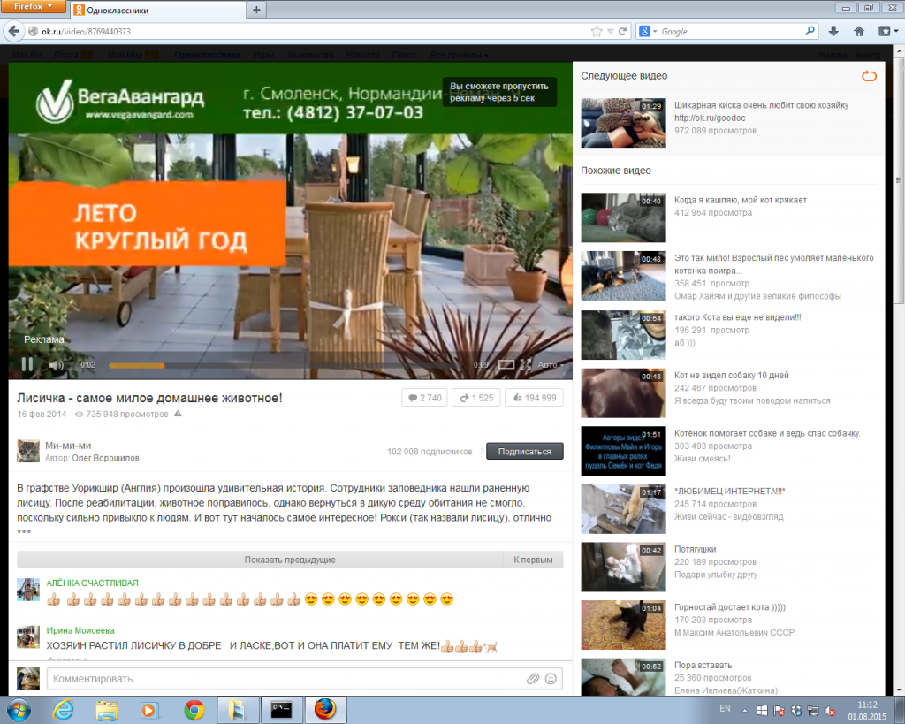Click the search magnifier icon
This screenshot has height=724, width=905.
[810, 31]
